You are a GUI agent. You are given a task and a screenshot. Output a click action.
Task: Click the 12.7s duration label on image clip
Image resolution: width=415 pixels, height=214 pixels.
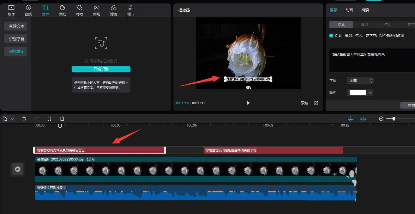(91, 159)
